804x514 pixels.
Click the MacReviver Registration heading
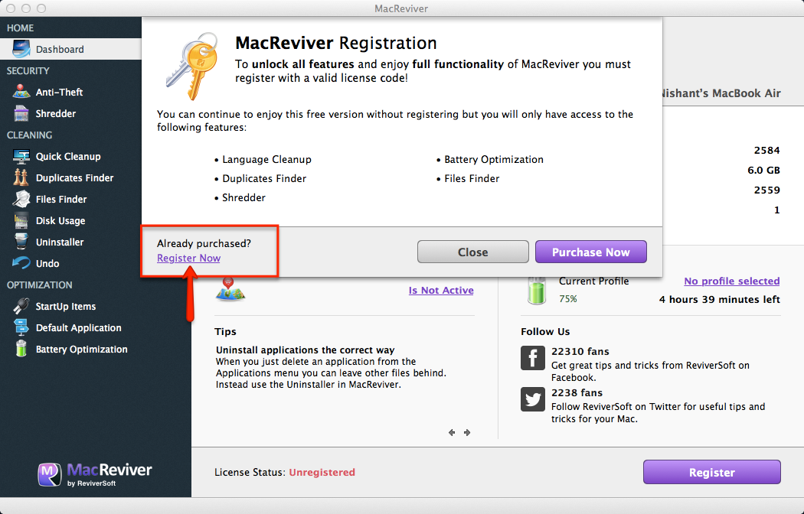336,43
